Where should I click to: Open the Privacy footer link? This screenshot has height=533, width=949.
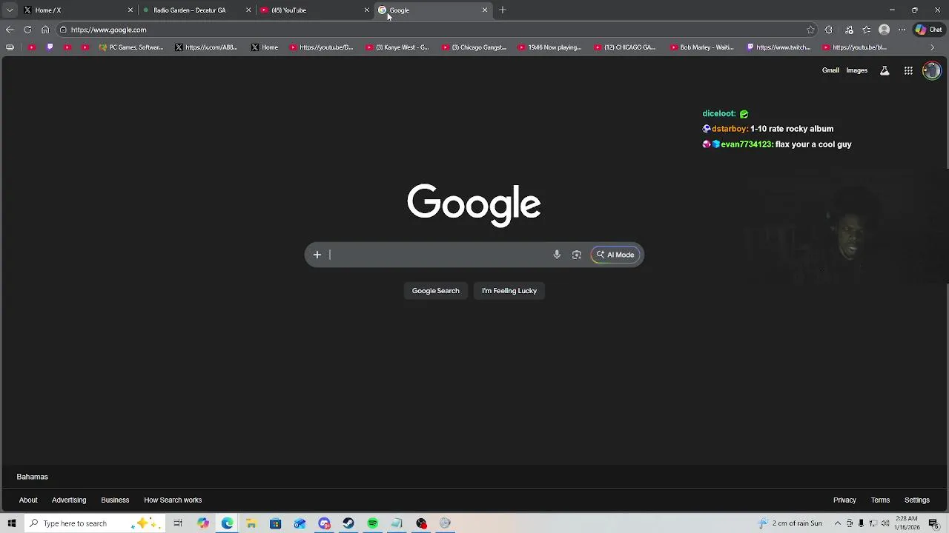(x=844, y=500)
